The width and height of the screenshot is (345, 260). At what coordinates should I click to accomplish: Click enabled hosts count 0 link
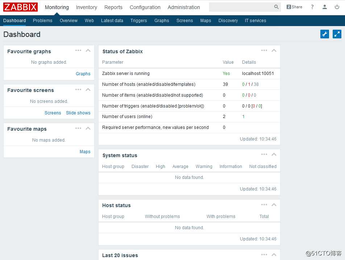[x=244, y=84]
